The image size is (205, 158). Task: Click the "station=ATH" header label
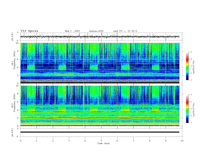coord(96,31)
